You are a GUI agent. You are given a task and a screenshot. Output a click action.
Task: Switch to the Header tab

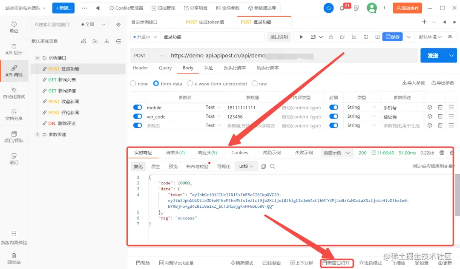140,68
